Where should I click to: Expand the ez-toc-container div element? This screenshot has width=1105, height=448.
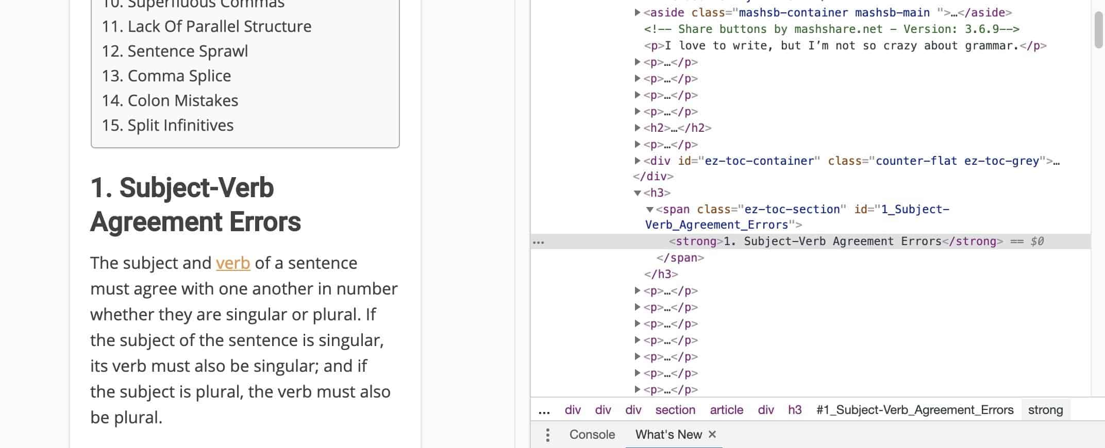click(638, 161)
